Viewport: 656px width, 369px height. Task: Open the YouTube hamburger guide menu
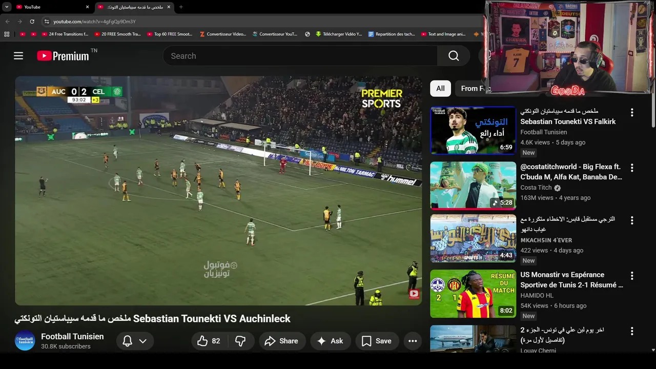coord(18,56)
